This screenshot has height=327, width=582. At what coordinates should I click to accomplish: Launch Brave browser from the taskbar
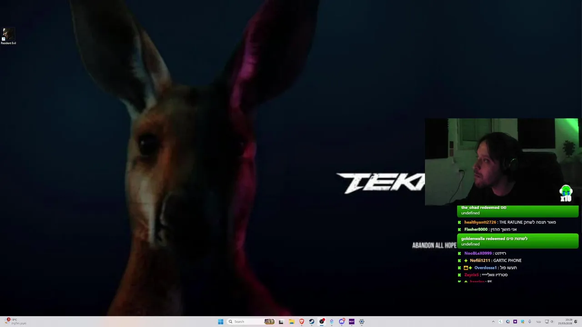[301, 322]
